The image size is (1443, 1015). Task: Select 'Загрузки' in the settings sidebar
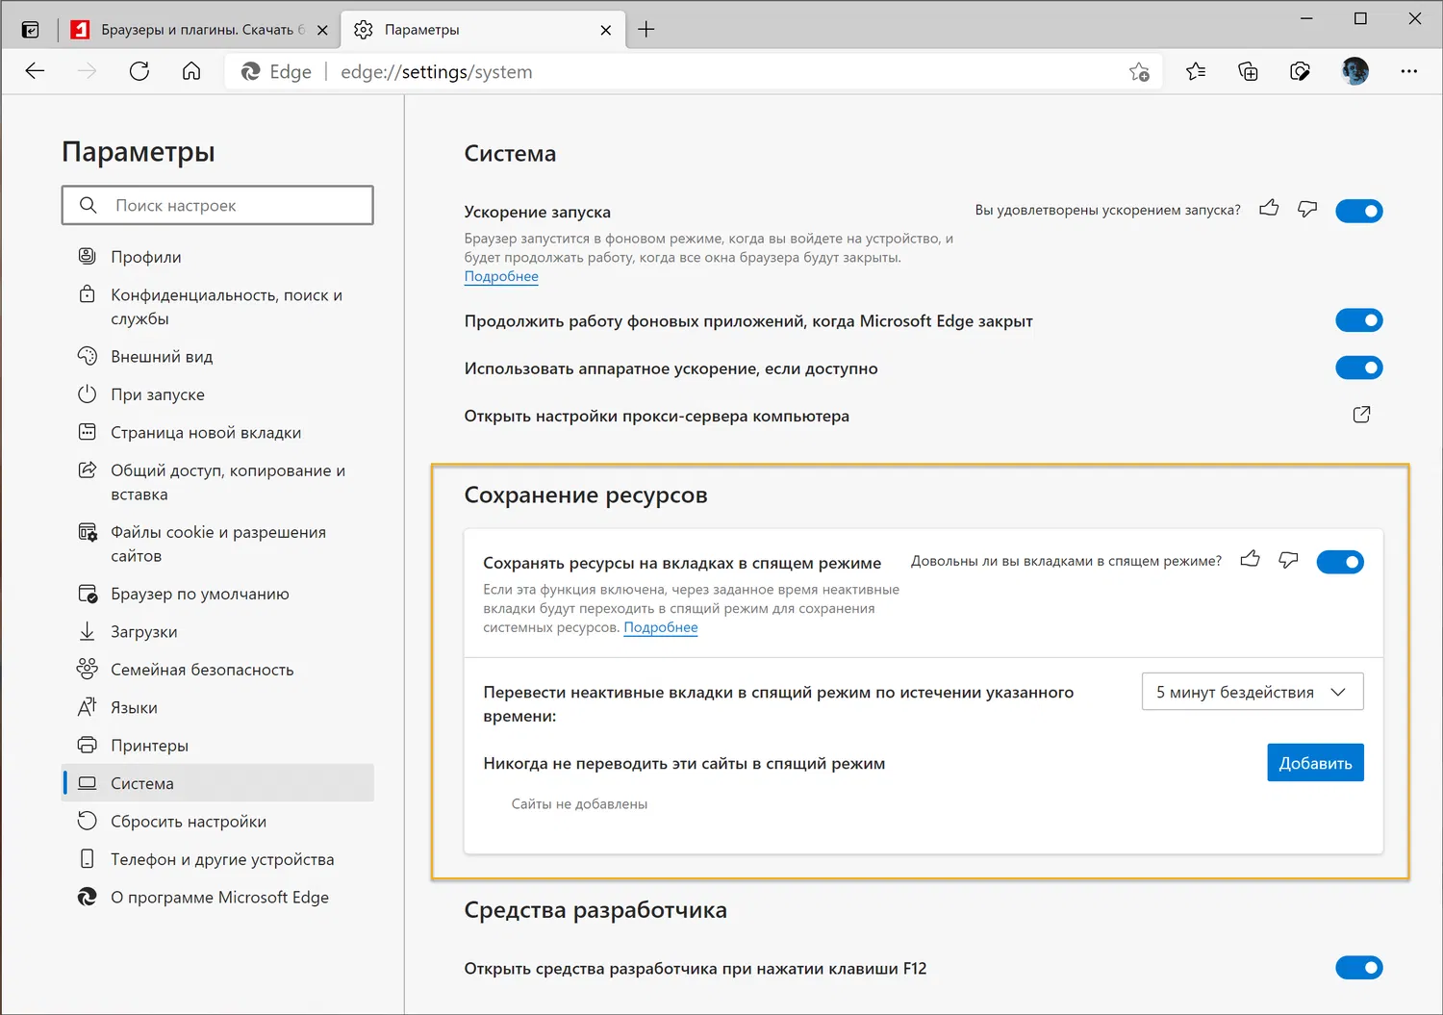[143, 632]
